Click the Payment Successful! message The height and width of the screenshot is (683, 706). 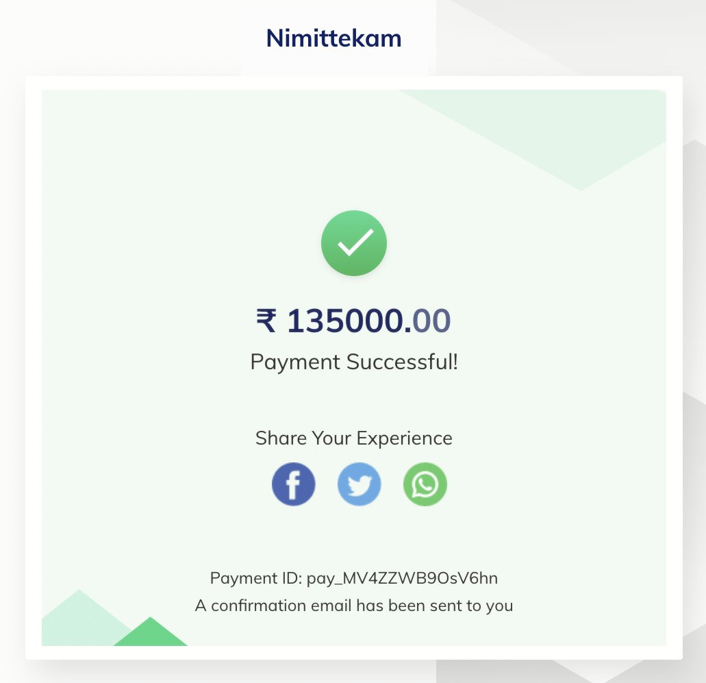point(354,361)
